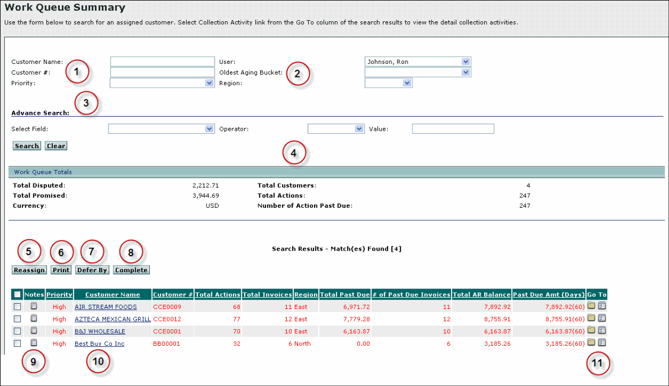The height and width of the screenshot is (386, 669).
Task: Open the Notes icon for AZTECA MEXICAN GRILL
Action: (34, 319)
